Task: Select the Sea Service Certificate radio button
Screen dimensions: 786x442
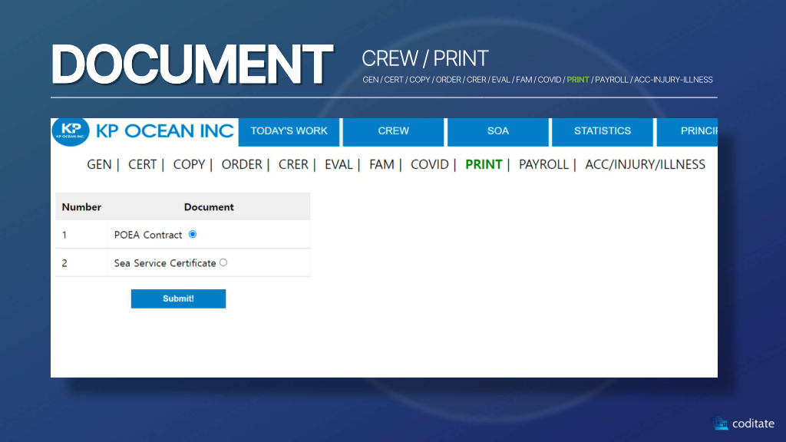Action: pos(223,262)
